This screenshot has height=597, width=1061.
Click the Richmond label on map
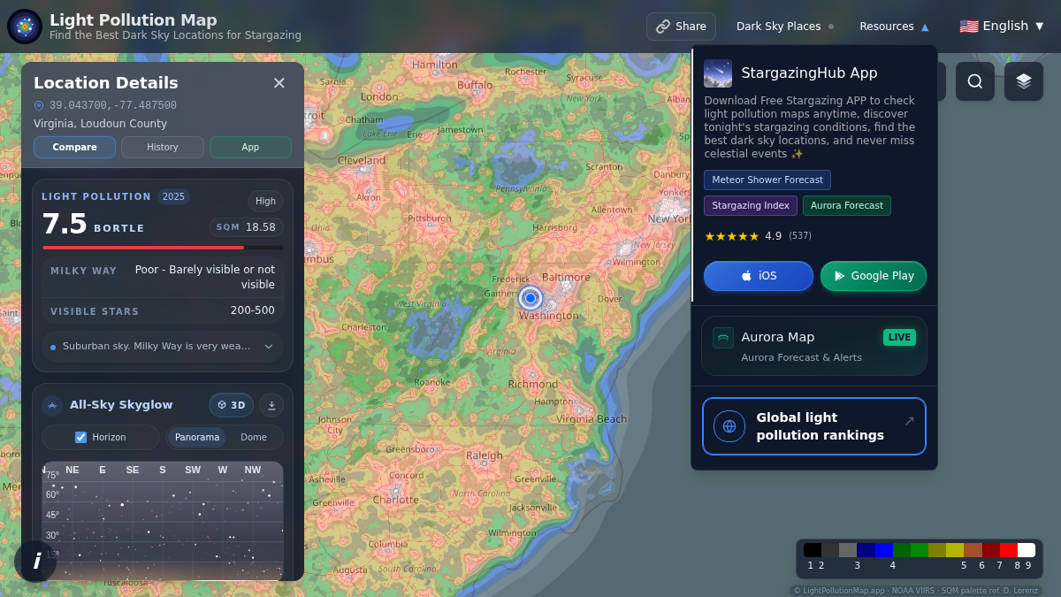tap(533, 384)
